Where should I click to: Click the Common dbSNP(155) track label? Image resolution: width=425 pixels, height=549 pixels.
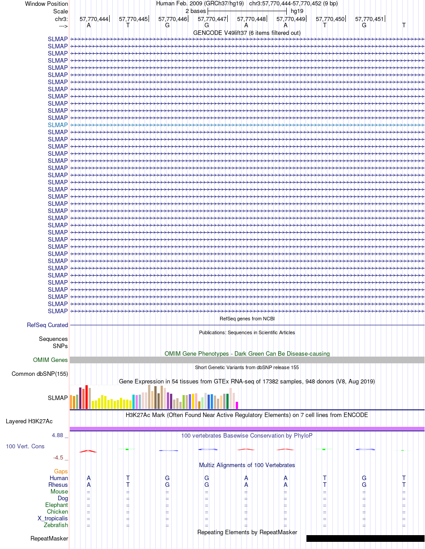pos(40,374)
